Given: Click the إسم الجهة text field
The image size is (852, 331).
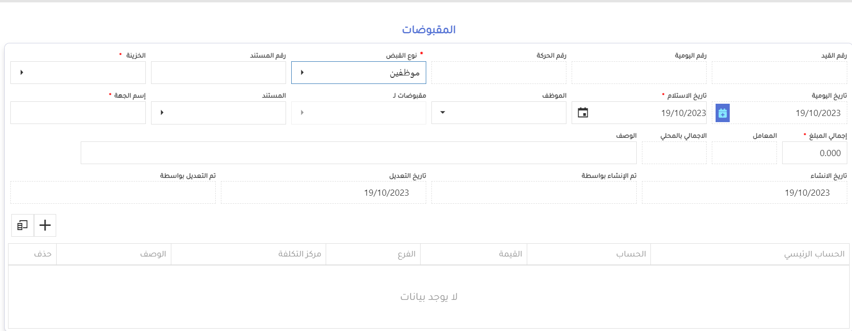Looking at the screenshot, I should (x=78, y=113).
